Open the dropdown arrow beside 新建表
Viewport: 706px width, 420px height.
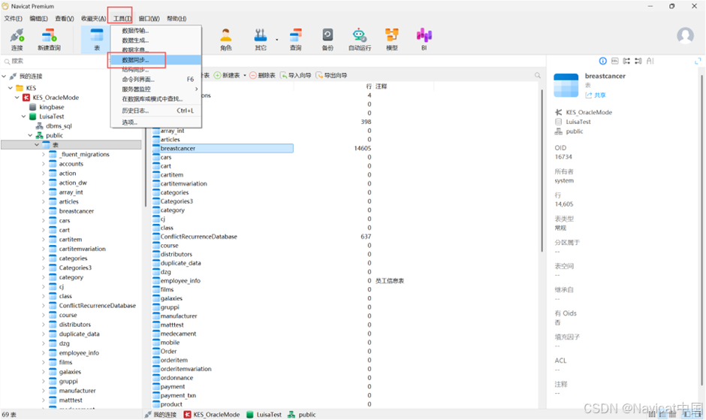[245, 75]
